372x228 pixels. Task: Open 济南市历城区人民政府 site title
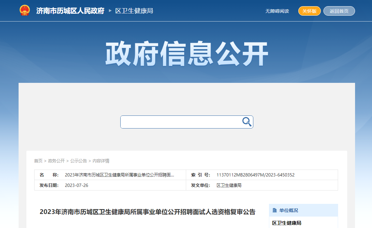pyautogui.click(x=70, y=11)
